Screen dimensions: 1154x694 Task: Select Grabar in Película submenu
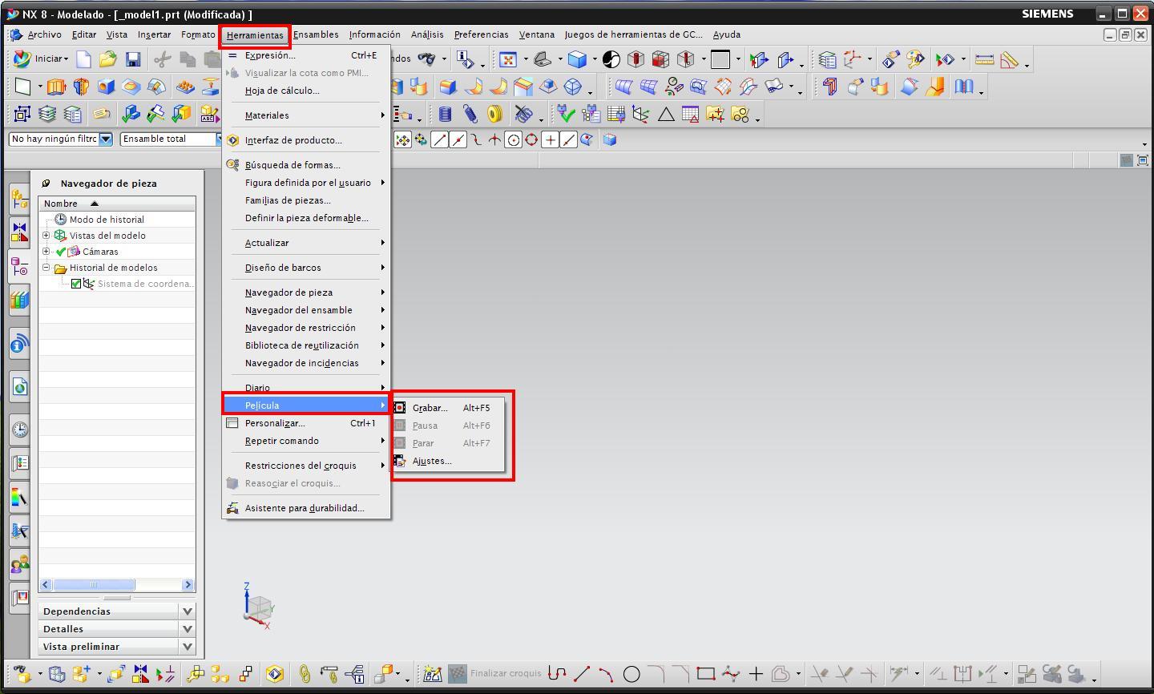pyautogui.click(x=448, y=408)
